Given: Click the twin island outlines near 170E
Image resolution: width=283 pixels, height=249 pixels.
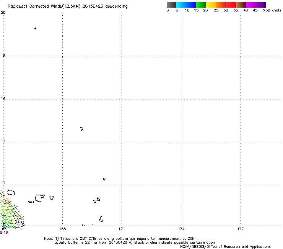Looking at the screenshot, I should (96, 200).
